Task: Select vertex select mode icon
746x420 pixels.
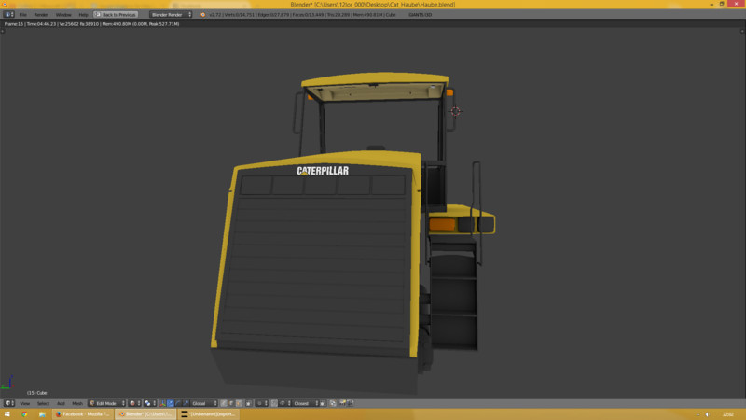Action: (224, 403)
